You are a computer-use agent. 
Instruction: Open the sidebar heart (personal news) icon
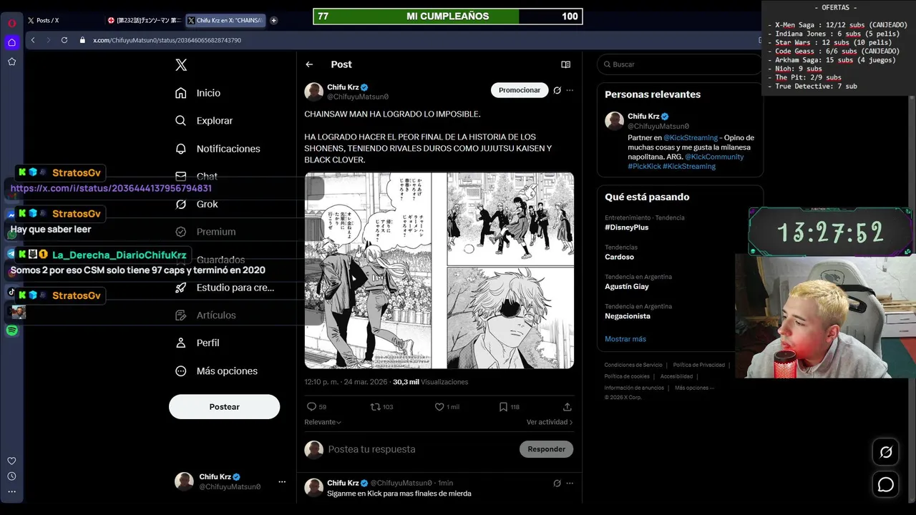[x=12, y=461]
